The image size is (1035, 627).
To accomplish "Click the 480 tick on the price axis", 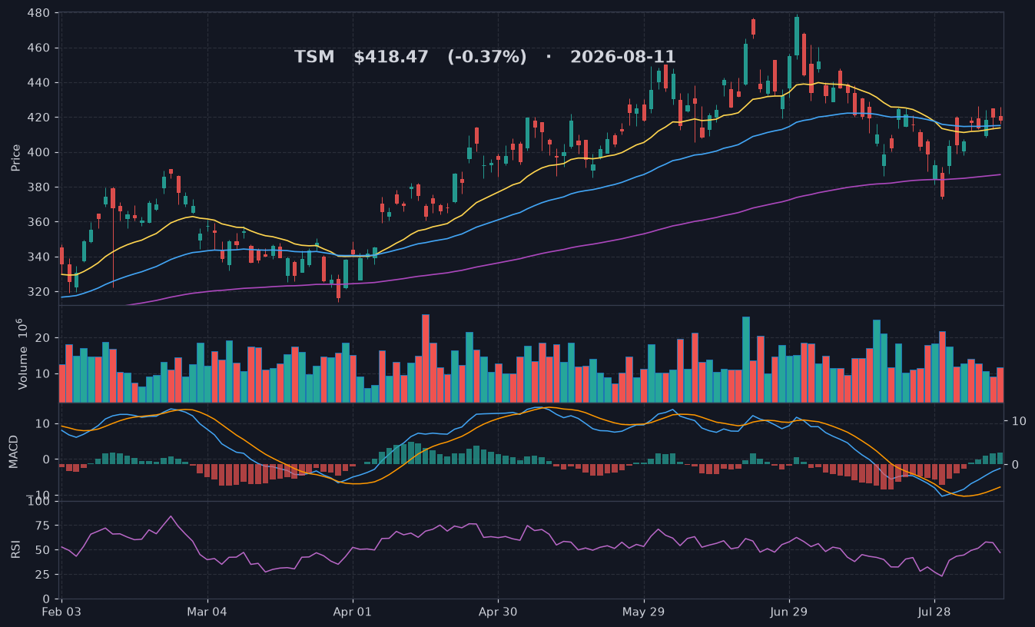I will tap(40, 13).
